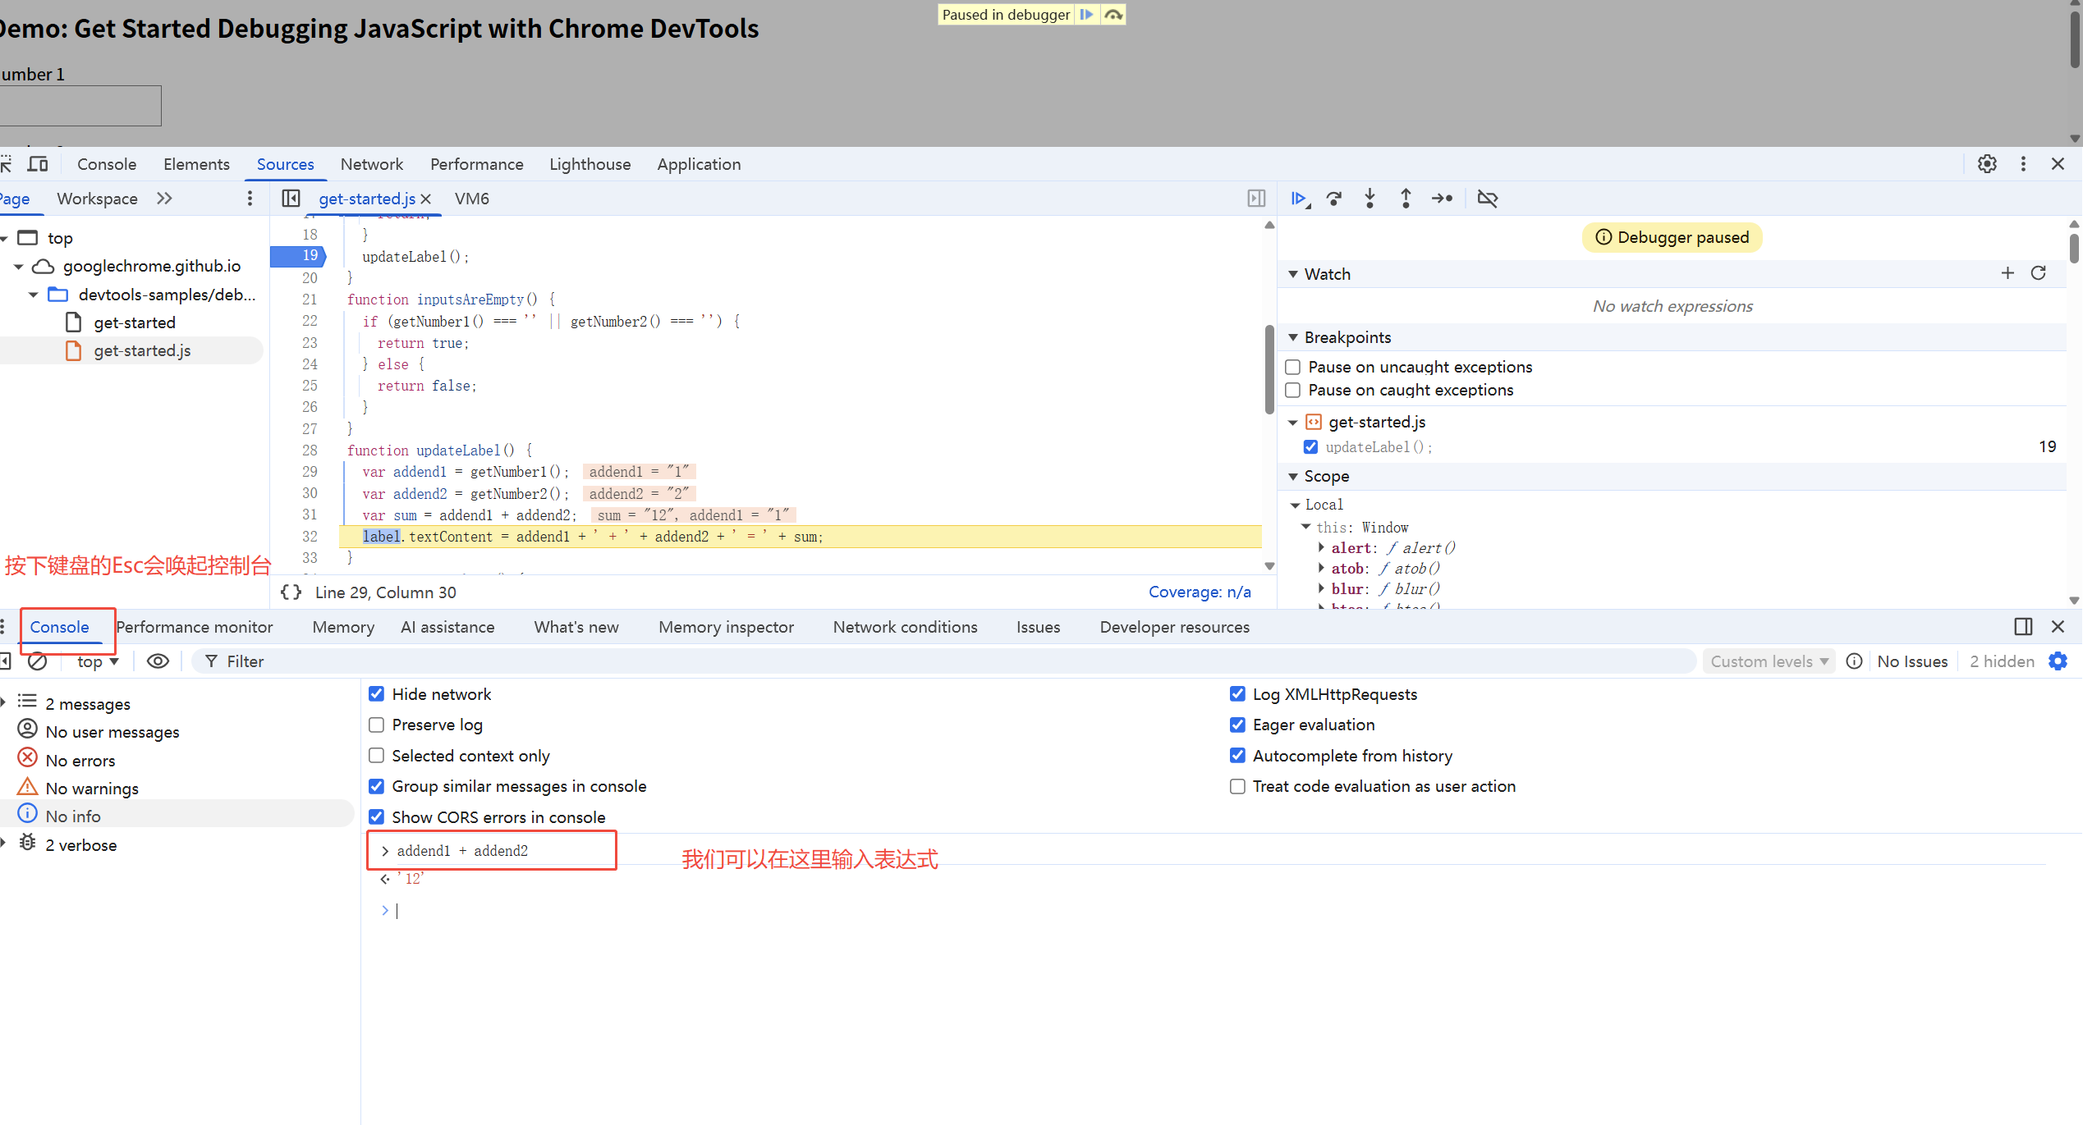Viewport: 2083px width, 1125px height.
Task: Click the Step into function icon
Action: pos(1370,199)
